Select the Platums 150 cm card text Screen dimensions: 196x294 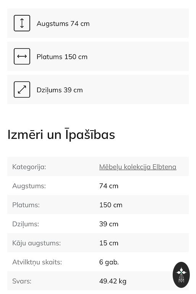(x=62, y=57)
